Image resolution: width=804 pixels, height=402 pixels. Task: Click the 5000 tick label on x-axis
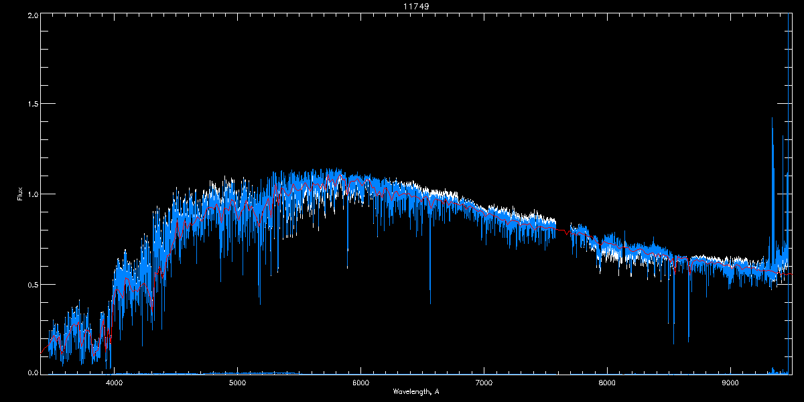(238, 383)
